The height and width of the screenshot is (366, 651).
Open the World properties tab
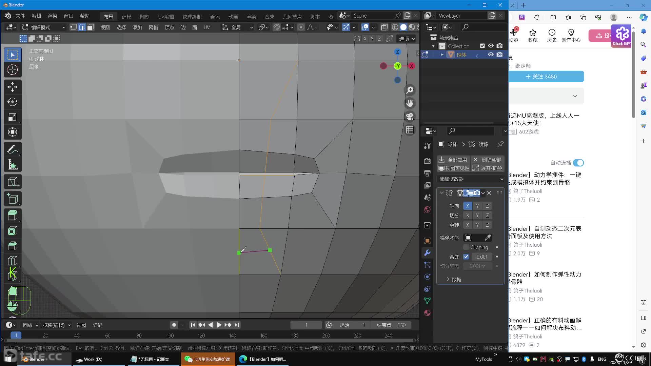(x=427, y=209)
